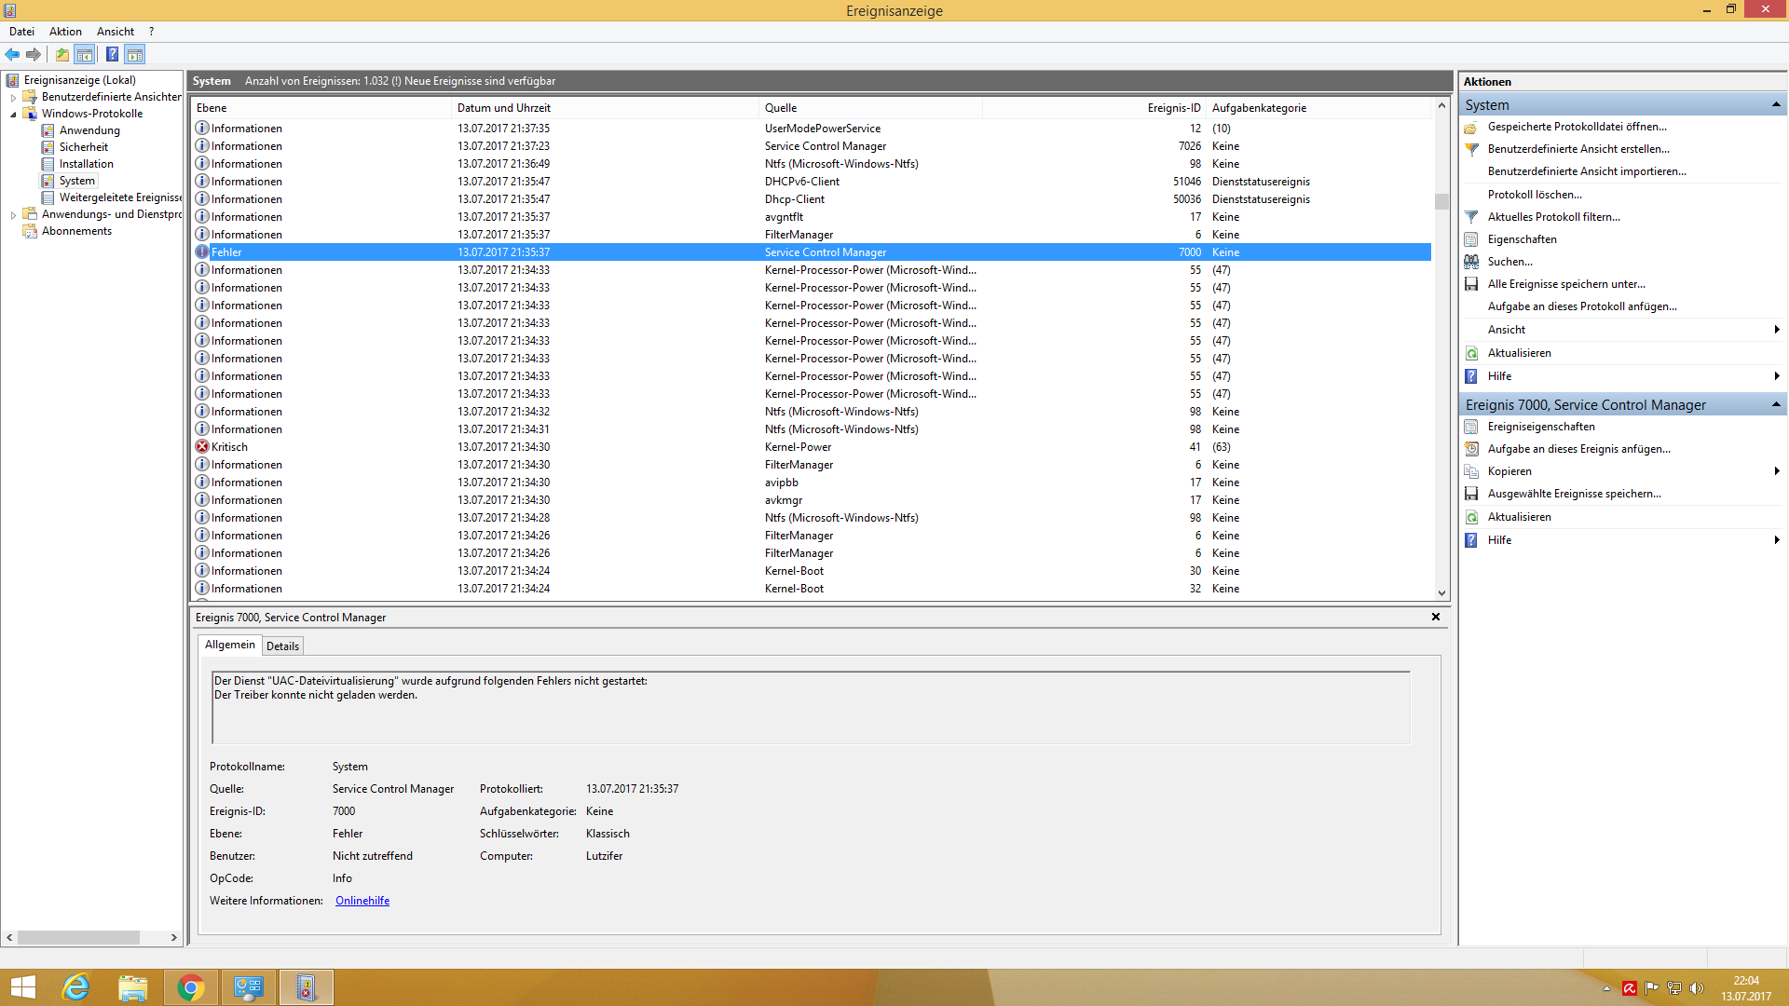Click the blue help toolbar icon
The height and width of the screenshot is (1006, 1789).
point(112,54)
